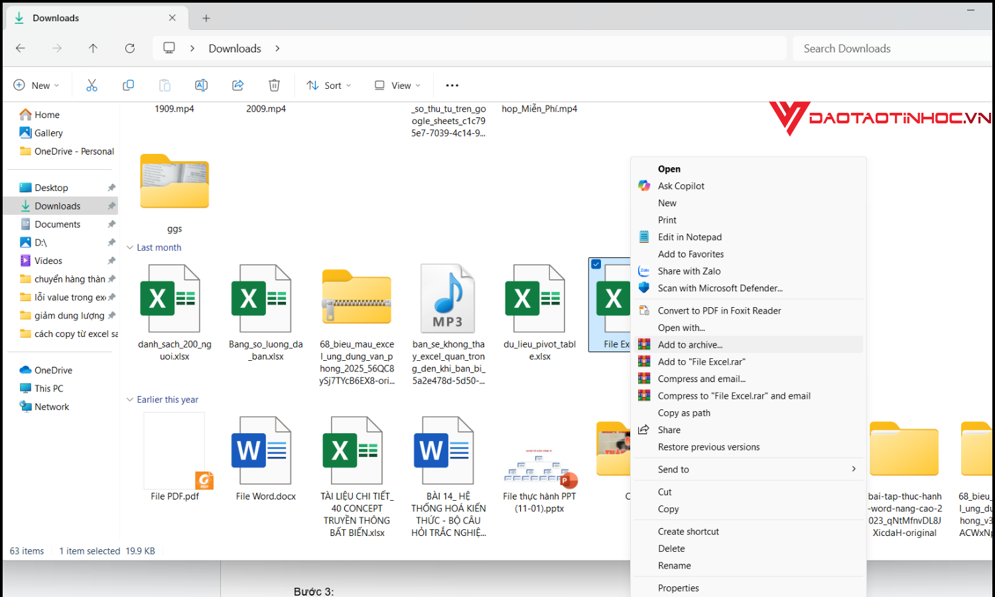The height and width of the screenshot is (597, 995).
Task: Select Convert to PDF in Foxit Reader
Action: [x=719, y=310]
